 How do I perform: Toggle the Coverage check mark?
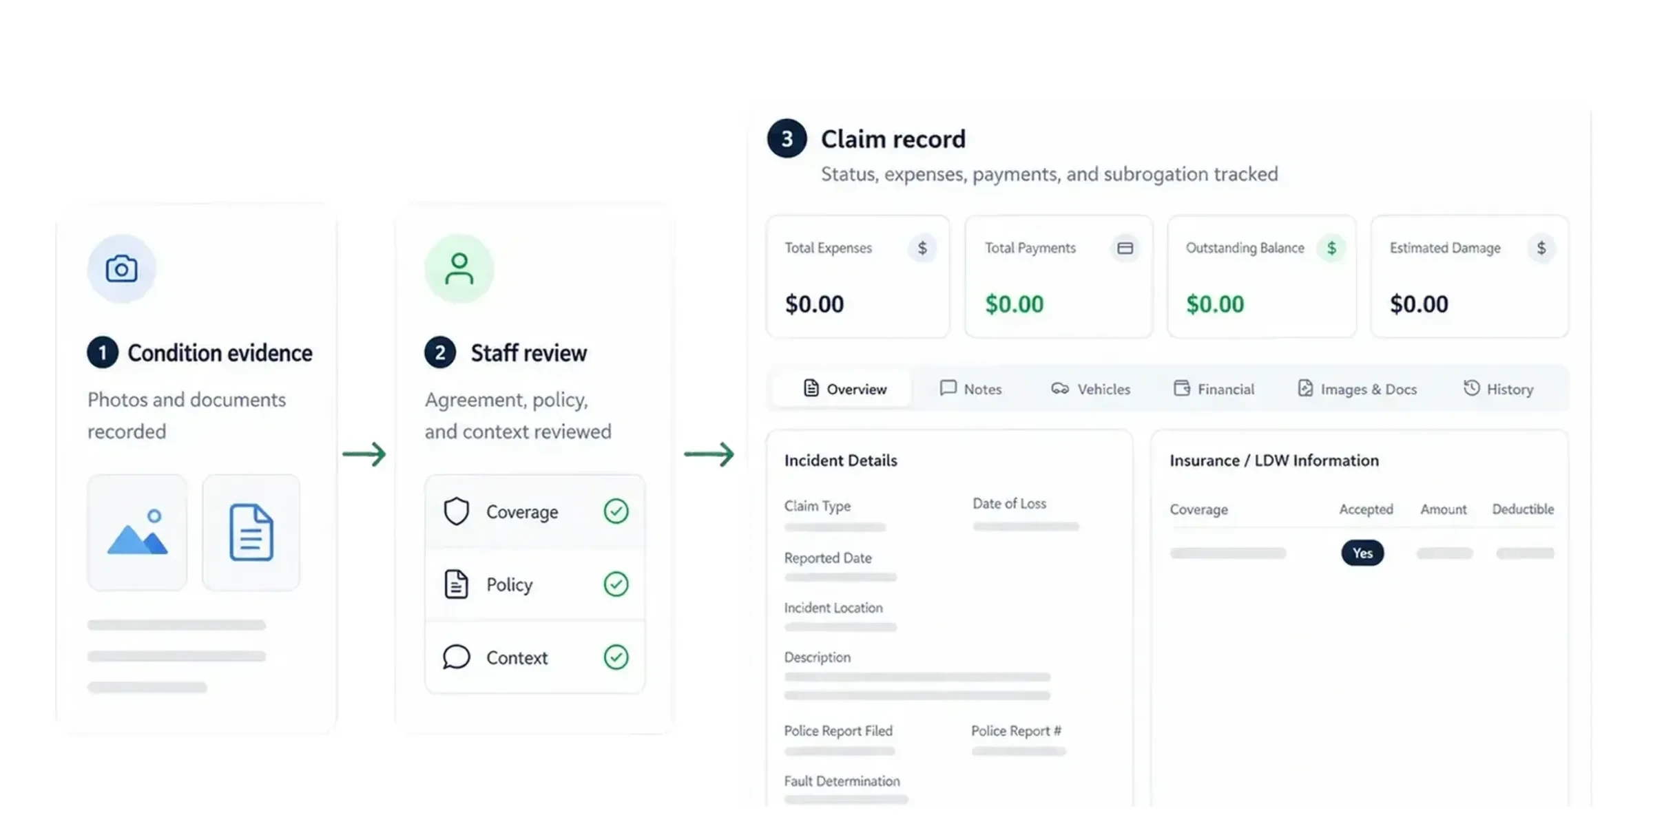[x=616, y=511]
